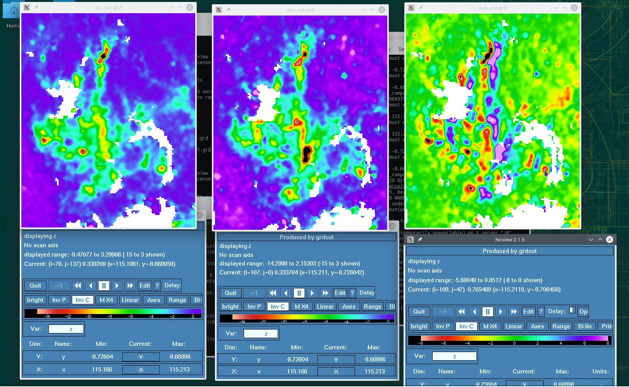
Task: Play forward in the middle Ncview panel
Action: 312,293
